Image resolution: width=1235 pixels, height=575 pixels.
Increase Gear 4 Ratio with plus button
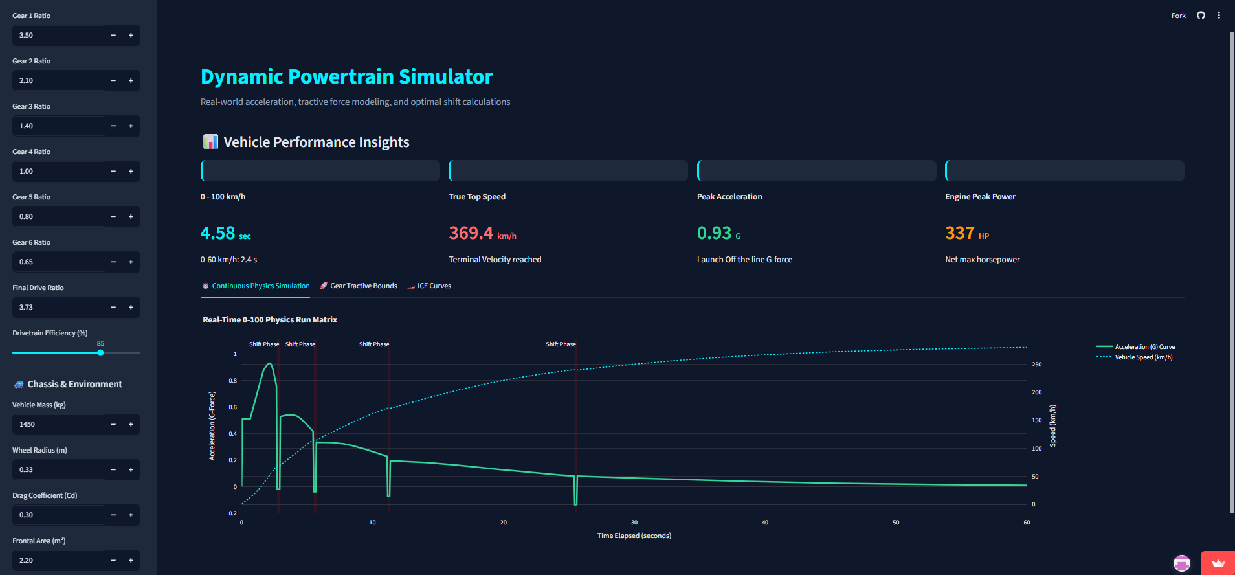(131, 171)
